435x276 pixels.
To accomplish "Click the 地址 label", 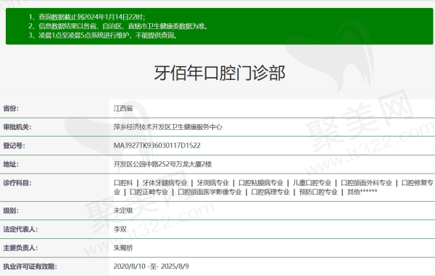I will click(11, 164).
